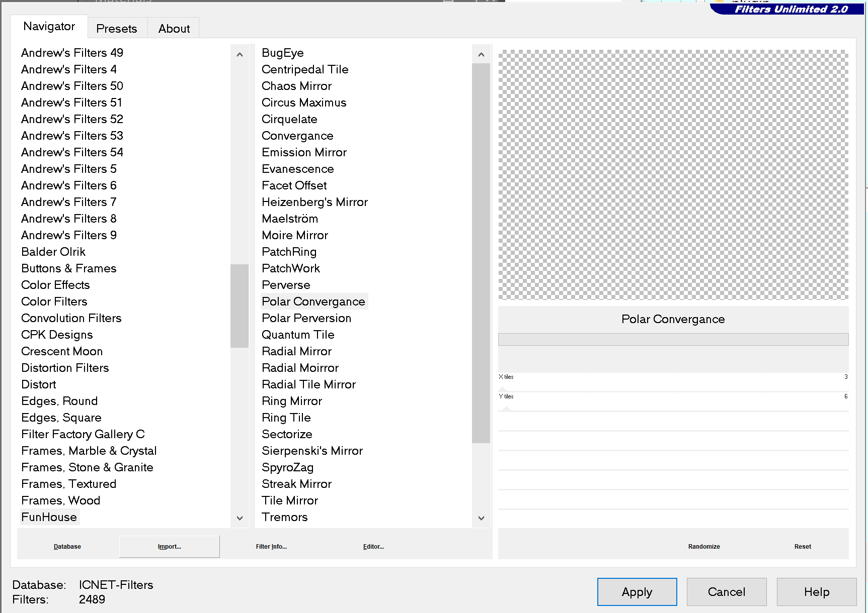Click the Database button
Viewport: 868px width, 613px height.
pyautogui.click(x=67, y=547)
